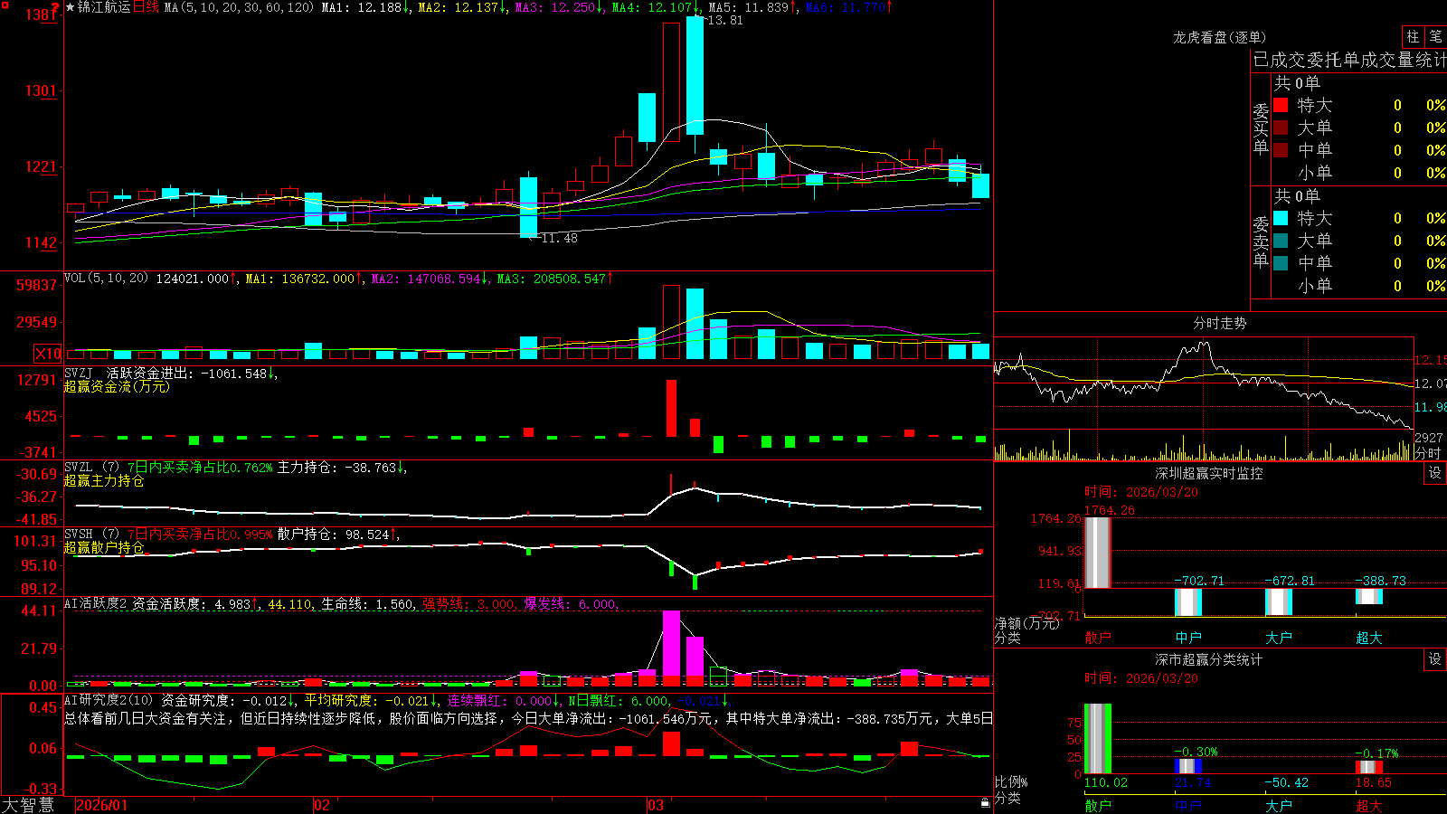Switch order statistics to 柱 (bar) view
Image resolution: width=1447 pixels, height=814 pixels.
tap(1413, 37)
